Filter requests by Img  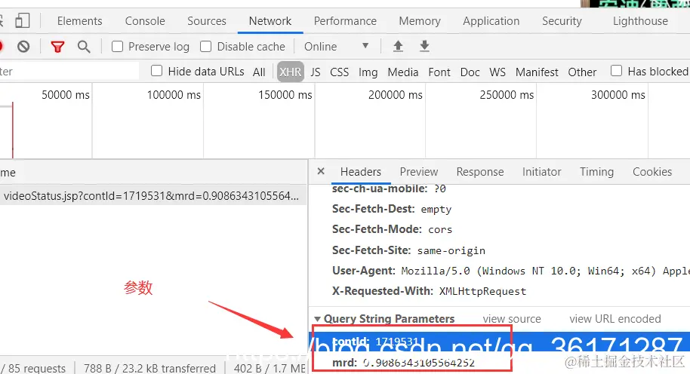click(368, 72)
